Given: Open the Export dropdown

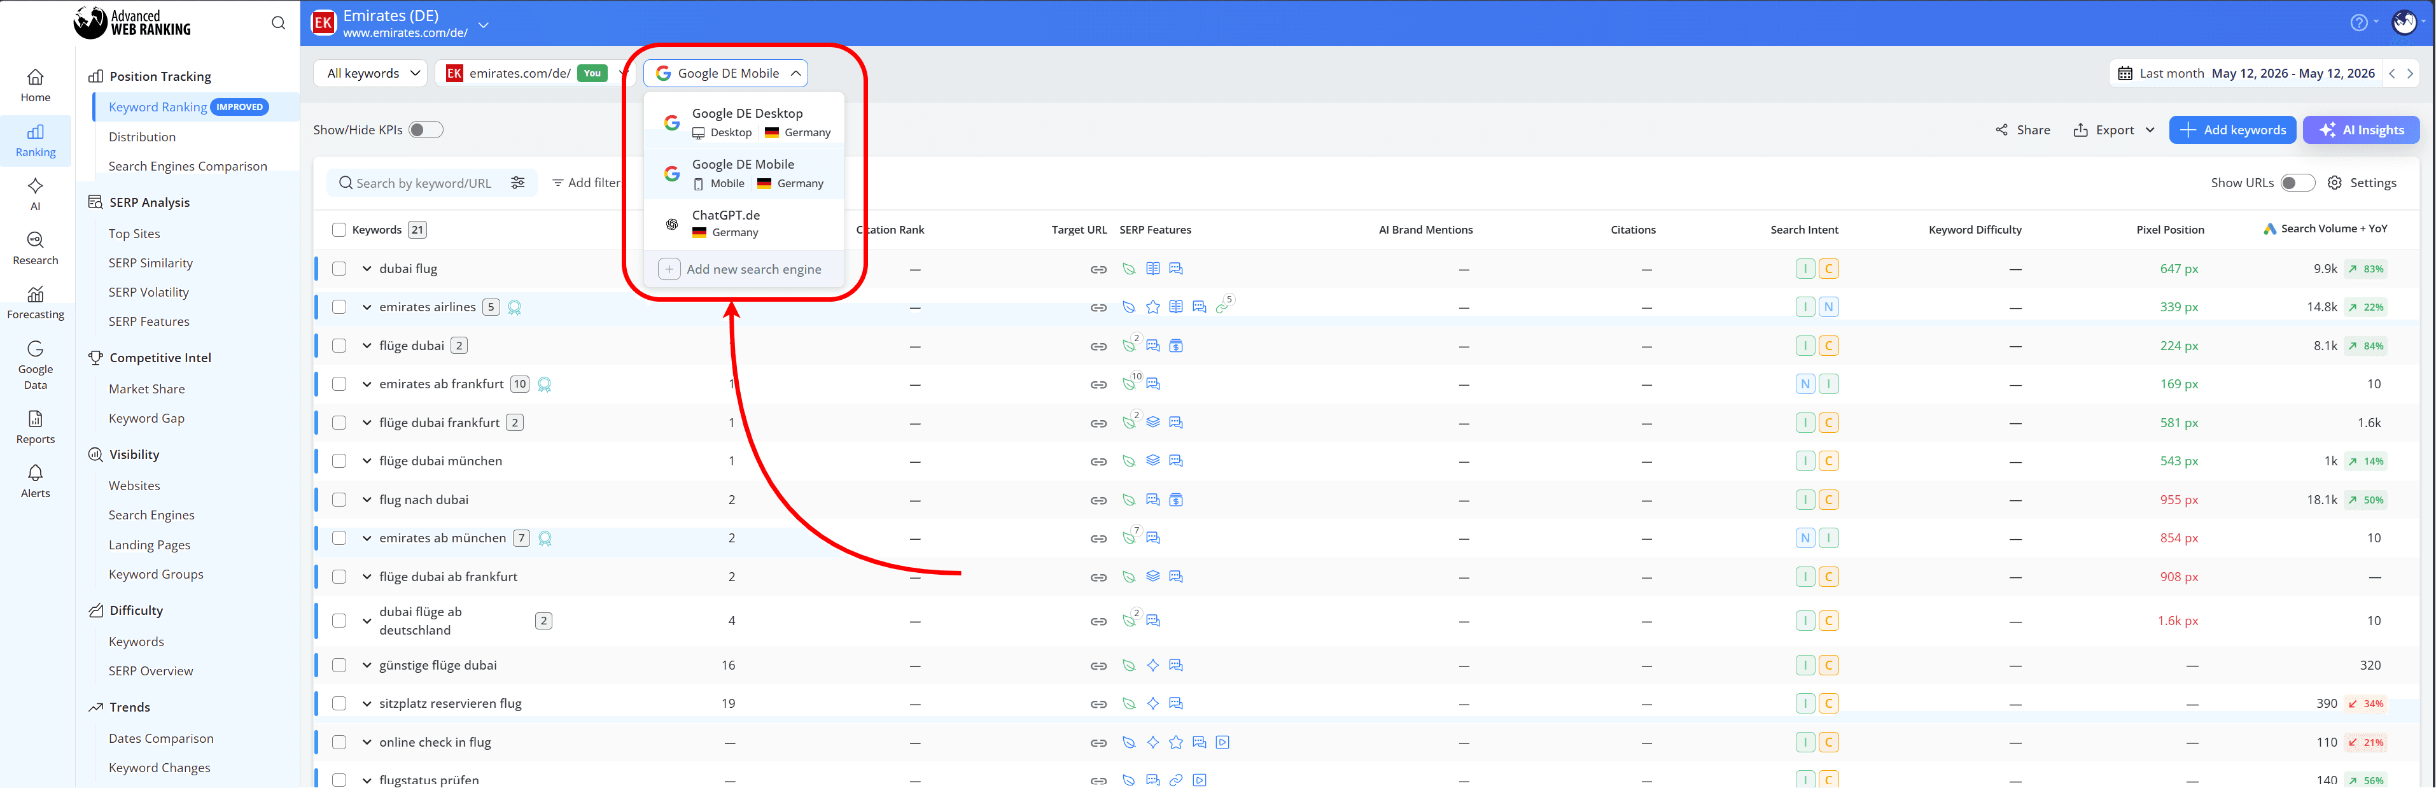Looking at the screenshot, I should coord(2115,130).
